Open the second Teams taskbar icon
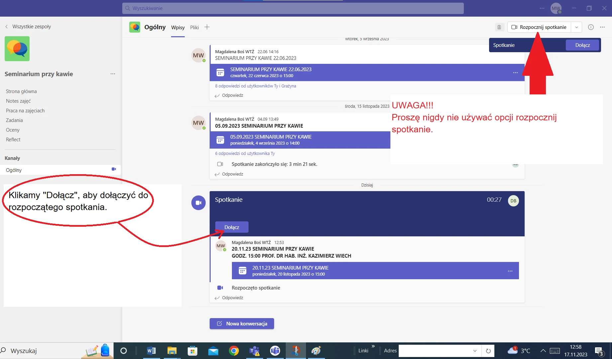The width and height of the screenshot is (612, 359). (275, 351)
